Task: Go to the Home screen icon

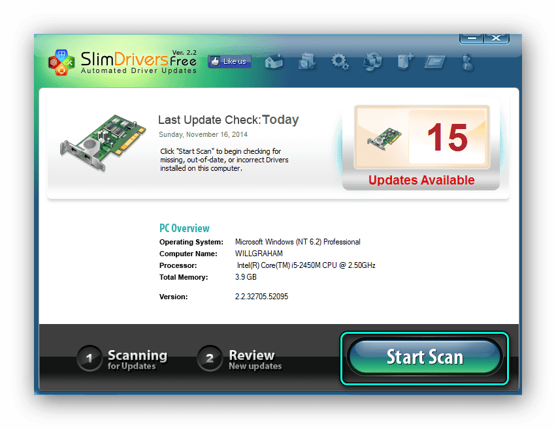Action: [274, 61]
